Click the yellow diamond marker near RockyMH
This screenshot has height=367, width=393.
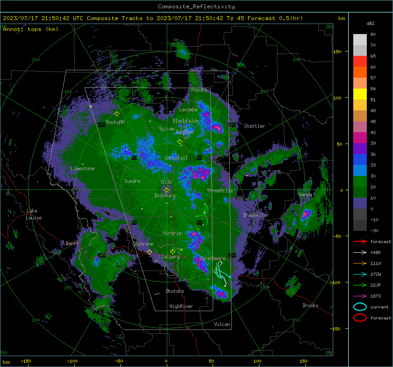117,114
